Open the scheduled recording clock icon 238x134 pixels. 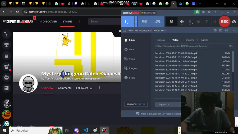(209, 12)
